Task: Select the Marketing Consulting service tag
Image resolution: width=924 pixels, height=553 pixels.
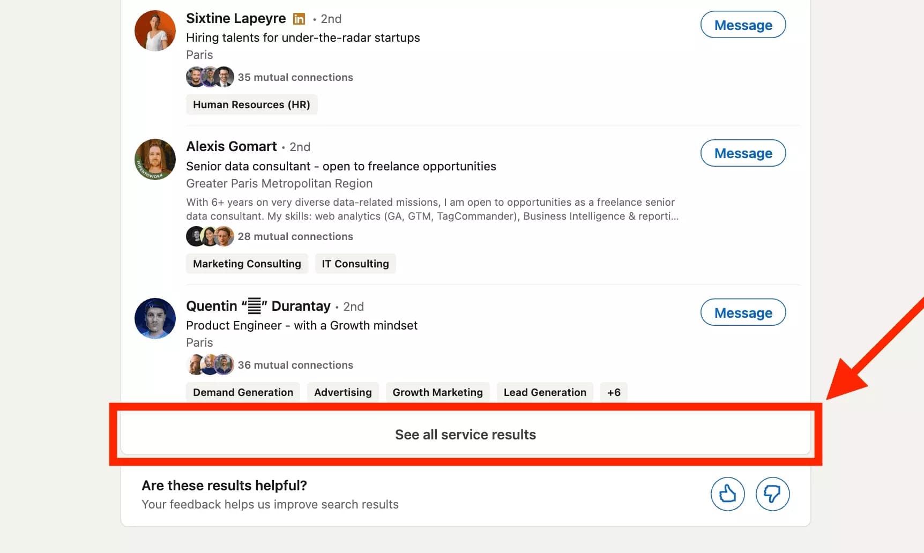Action: click(247, 263)
